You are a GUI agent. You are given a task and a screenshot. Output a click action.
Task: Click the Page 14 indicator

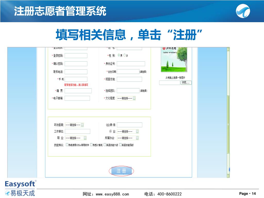click(x=247, y=194)
